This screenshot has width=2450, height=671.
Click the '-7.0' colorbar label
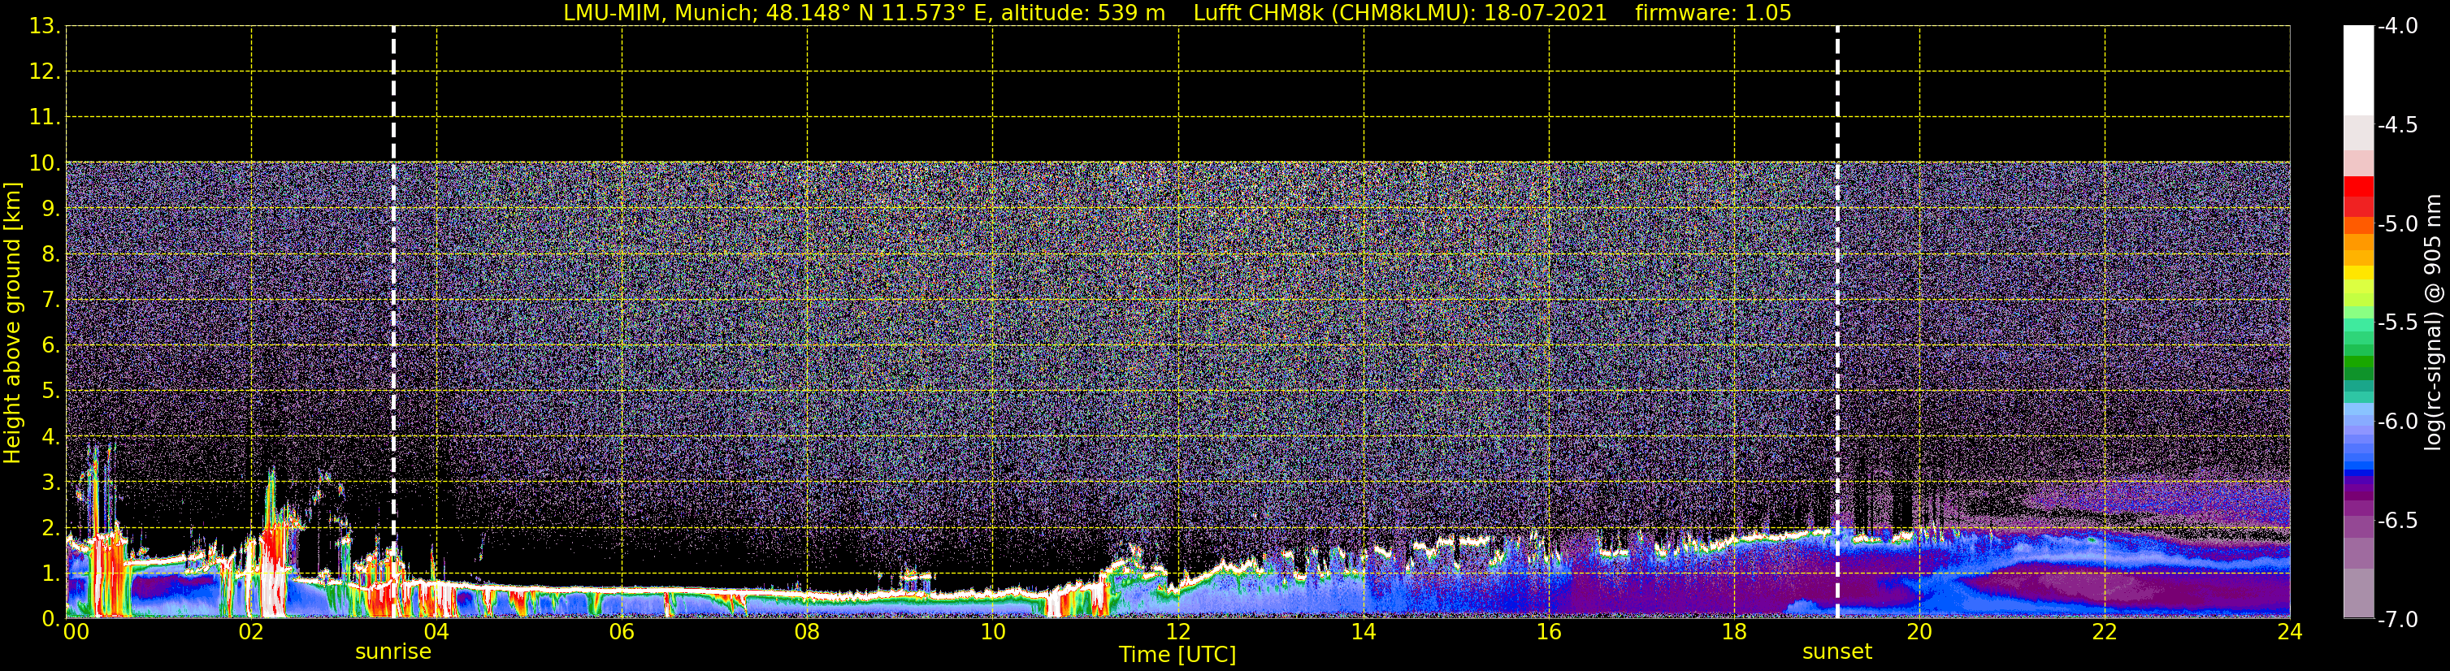tap(2396, 620)
